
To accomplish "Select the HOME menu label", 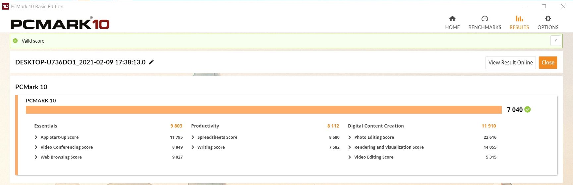I will [x=452, y=27].
